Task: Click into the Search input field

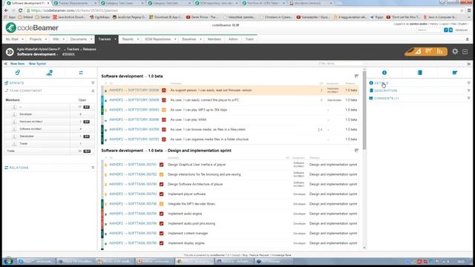Action: click(429, 30)
